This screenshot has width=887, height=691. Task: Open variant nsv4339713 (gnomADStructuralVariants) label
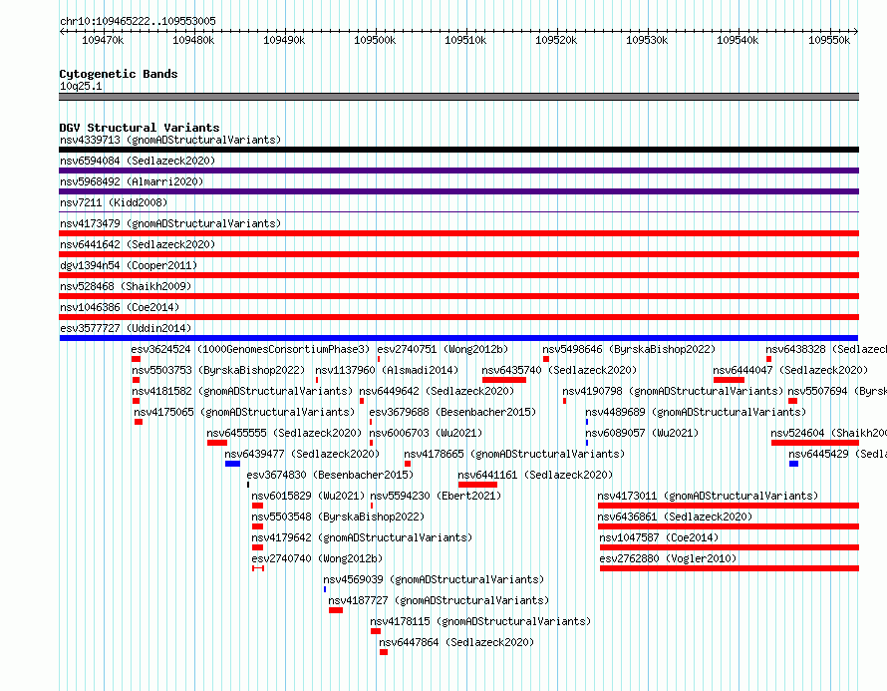coord(170,140)
